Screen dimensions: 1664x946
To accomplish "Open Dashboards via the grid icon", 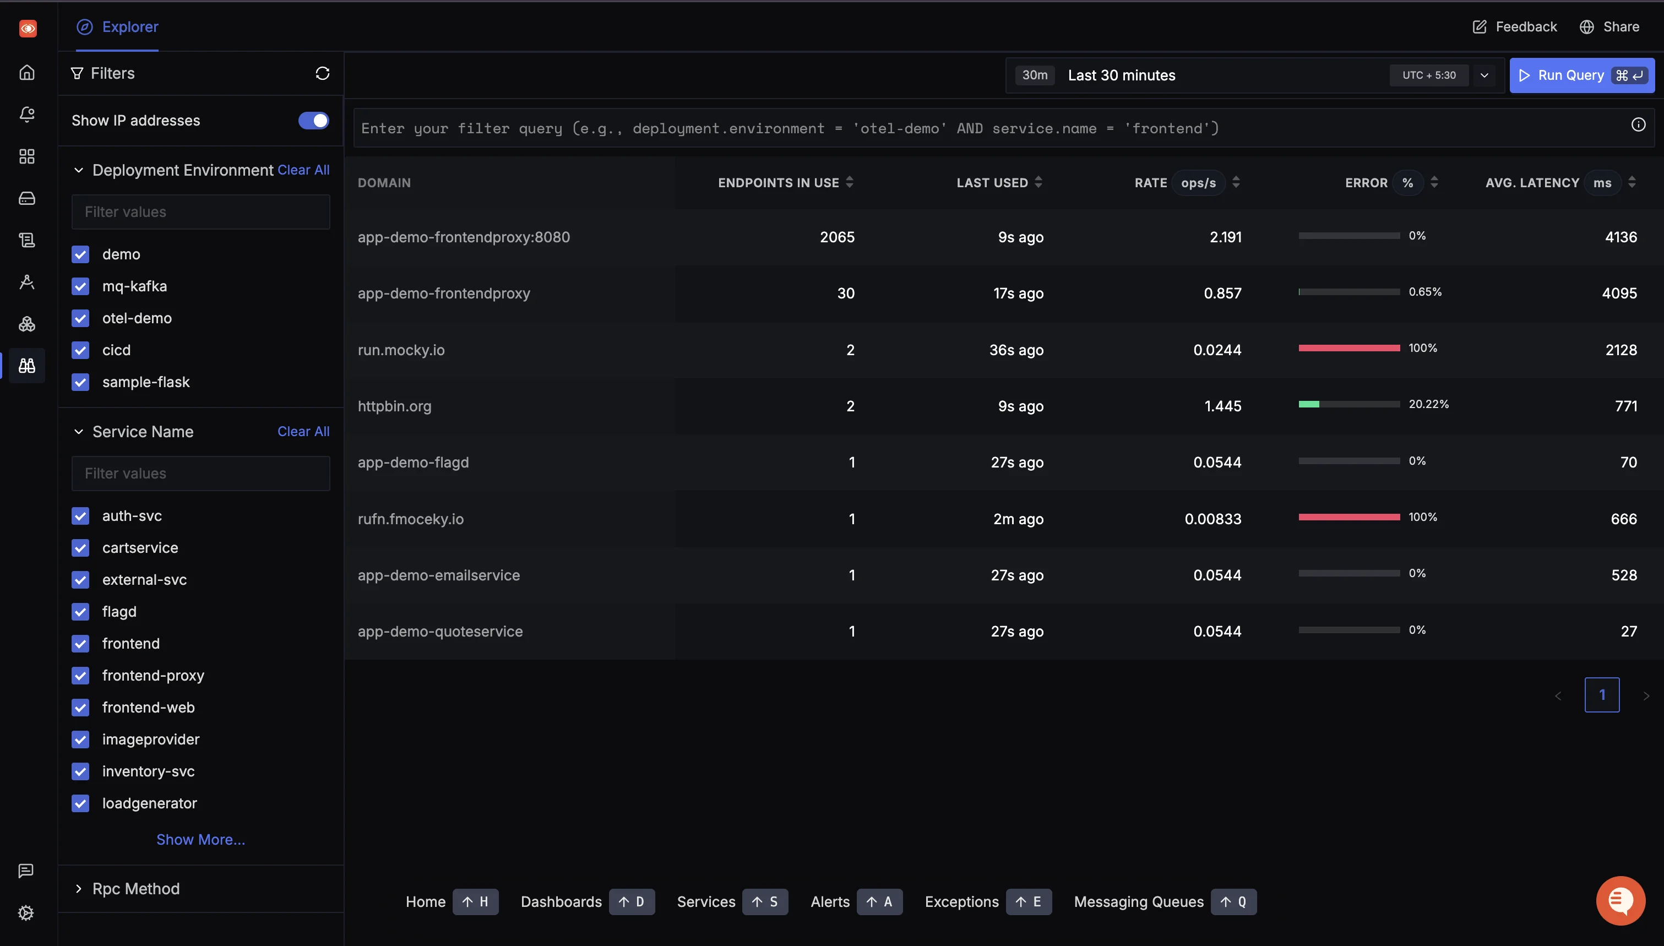I will pyautogui.click(x=26, y=156).
